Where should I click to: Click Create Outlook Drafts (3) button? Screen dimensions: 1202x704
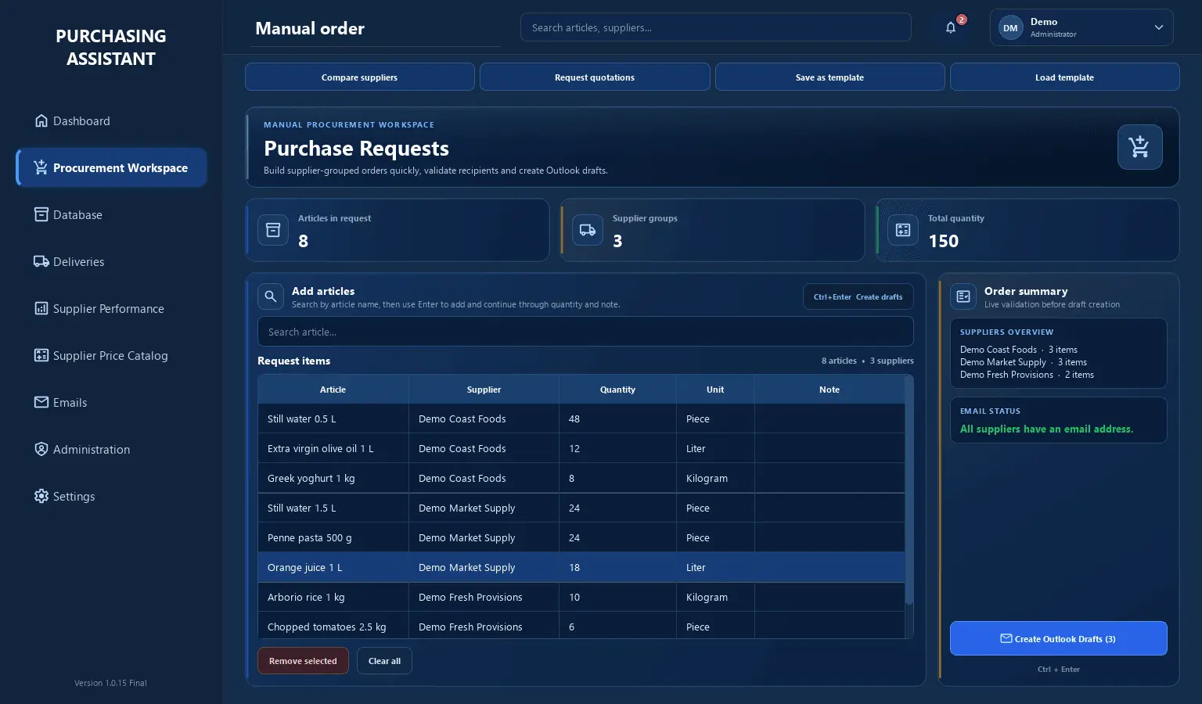[1058, 638]
